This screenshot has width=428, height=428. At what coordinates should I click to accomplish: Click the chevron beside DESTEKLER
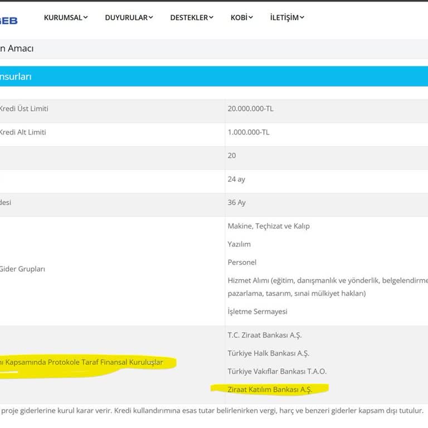tap(211, 17)
